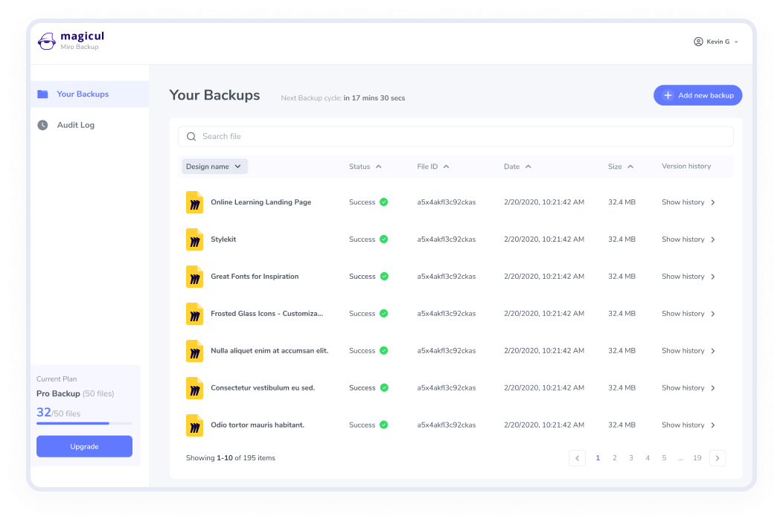Click the Miro file icon for Odio tortor mauris habitant

tap(194, 425)
